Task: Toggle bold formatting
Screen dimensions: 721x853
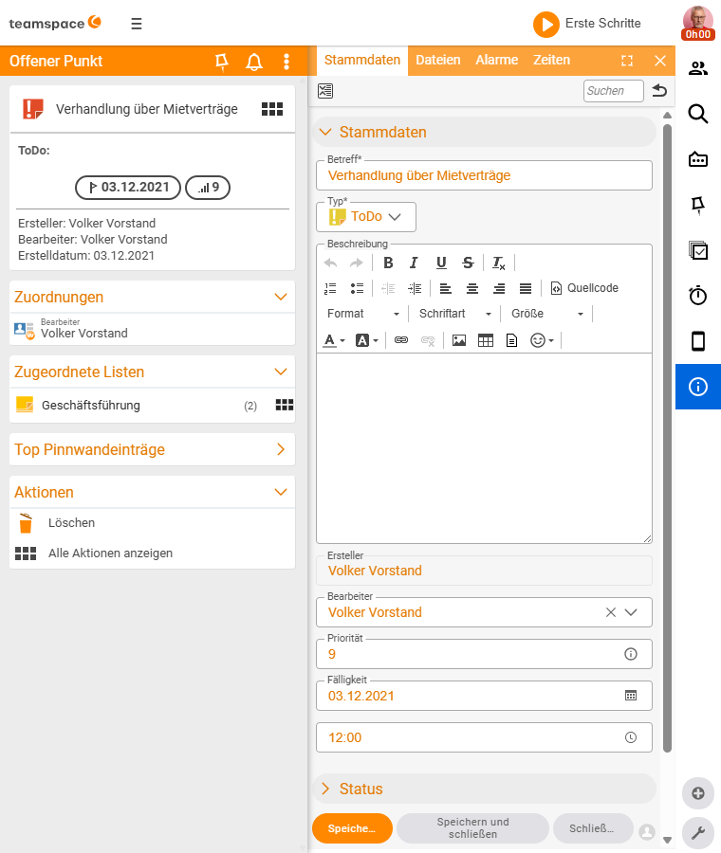Action: [x=388, y=263]
